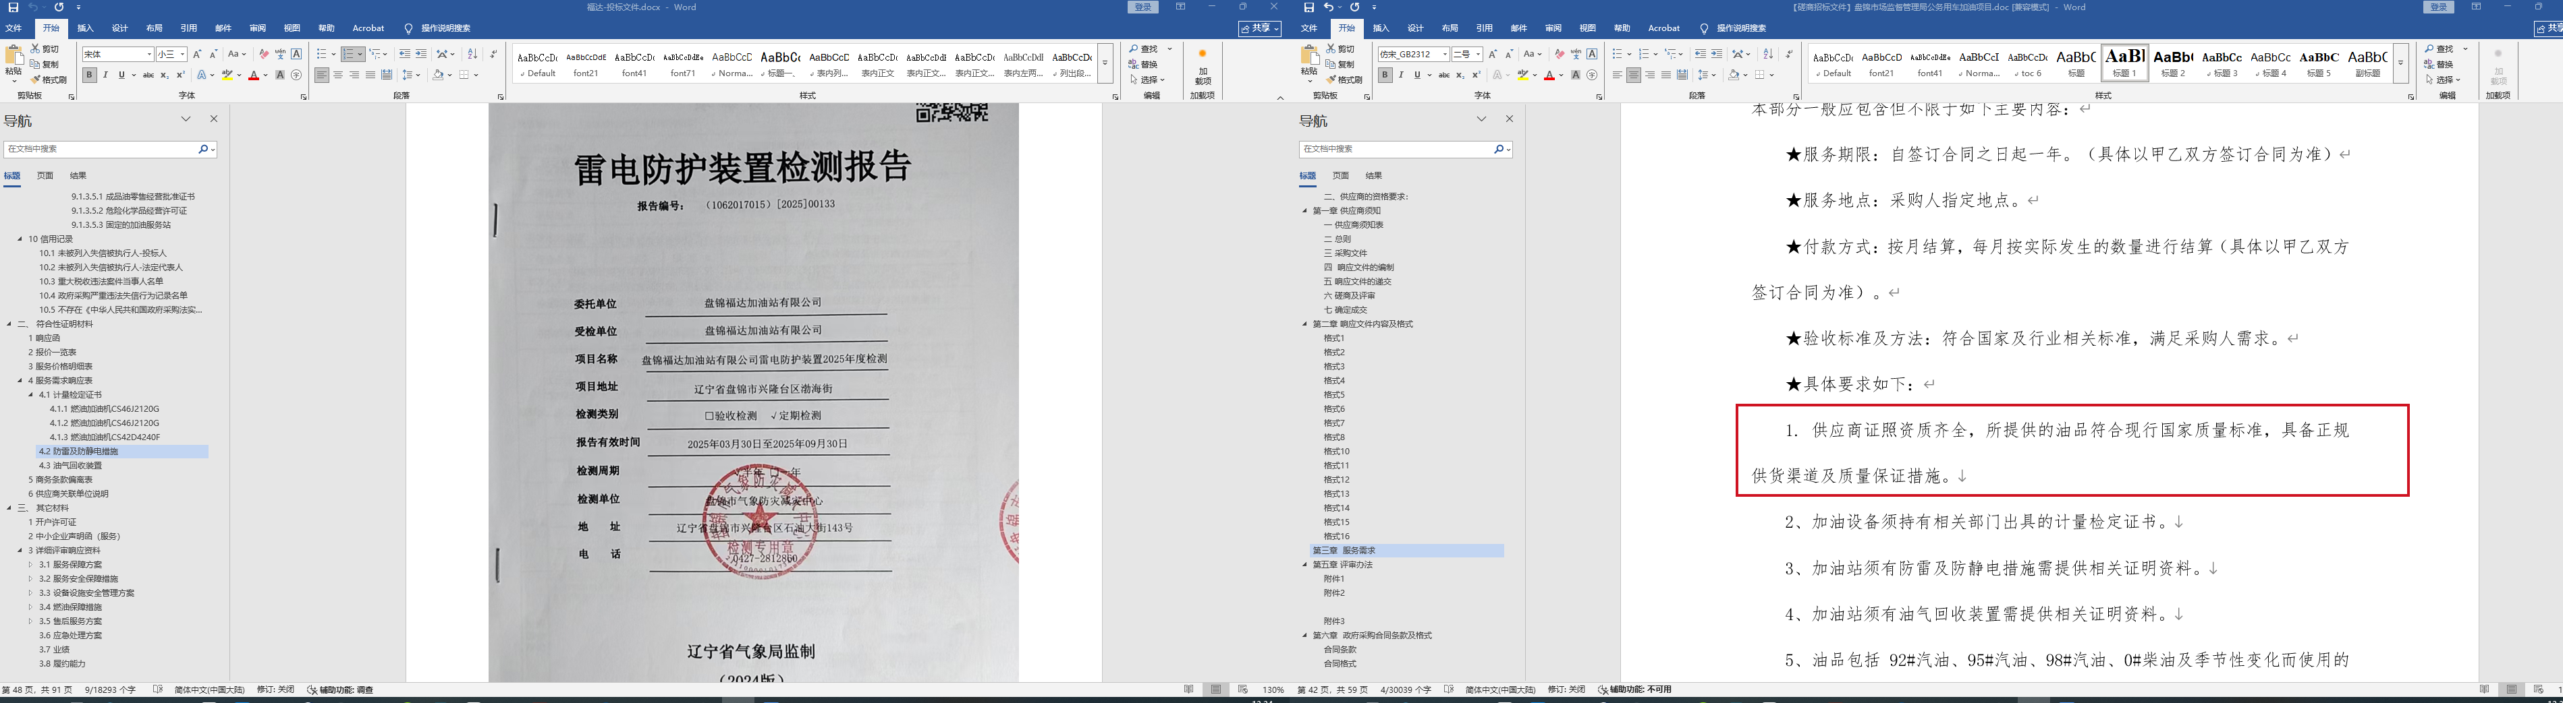The image size is (2563, 703).
Task: Clear all formatting in left Word window
Action: [264, 54]
